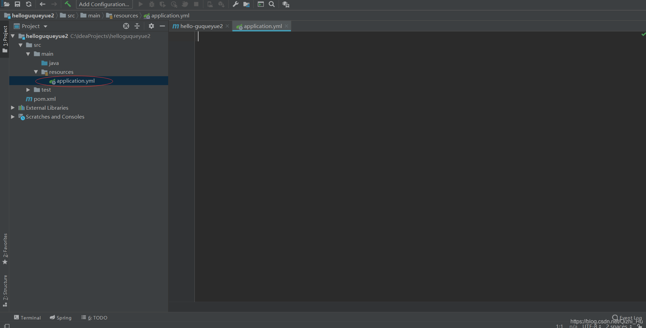Close the hello-guqueyue2 tab
Screen dimensions: 646x328
point(227,26)
